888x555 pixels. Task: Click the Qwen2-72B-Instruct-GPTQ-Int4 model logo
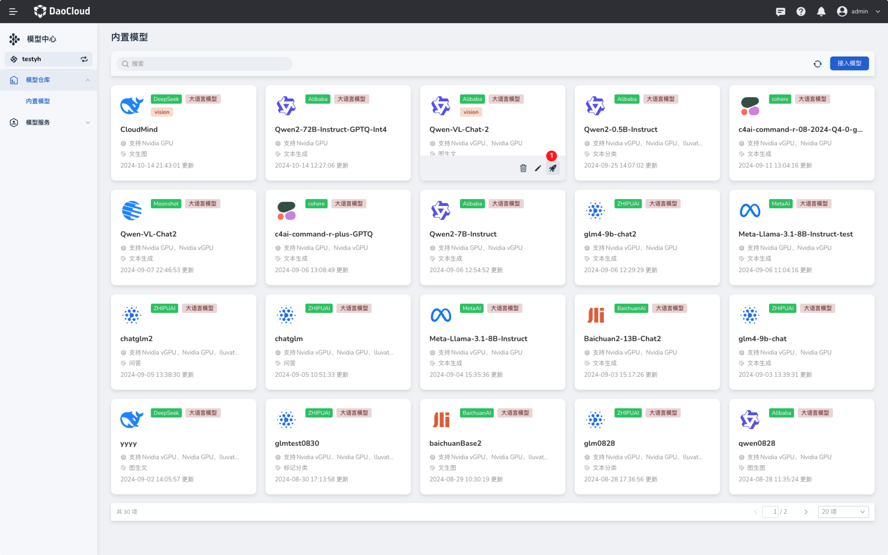point(286,106)
